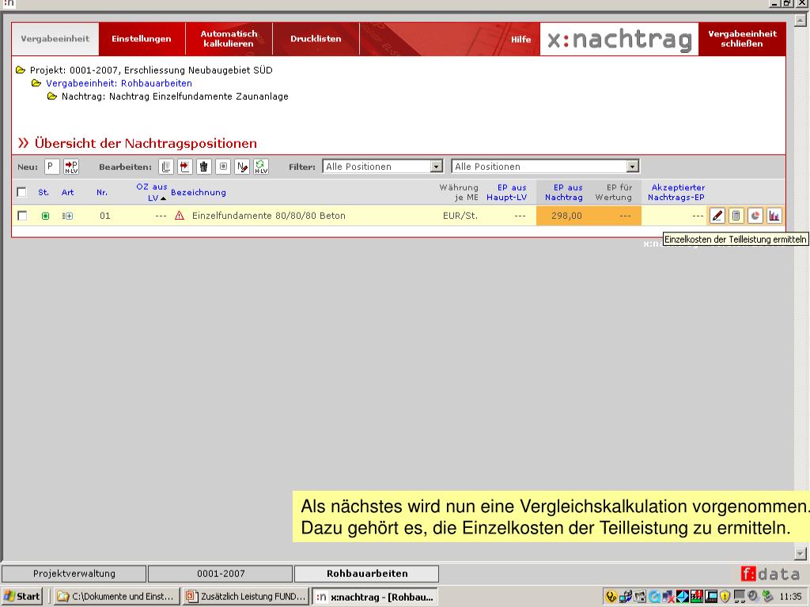Switch to x:nachtrag - [Rohbau... taskbar item
This screenshot has width=810, height=607.
375,597
